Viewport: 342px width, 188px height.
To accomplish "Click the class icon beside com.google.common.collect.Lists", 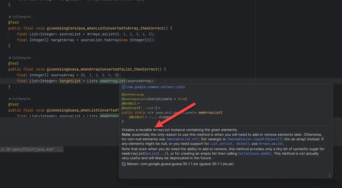I will 124,87.
